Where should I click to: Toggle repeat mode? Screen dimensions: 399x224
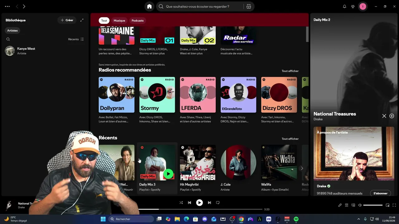(x=218, y=203)
